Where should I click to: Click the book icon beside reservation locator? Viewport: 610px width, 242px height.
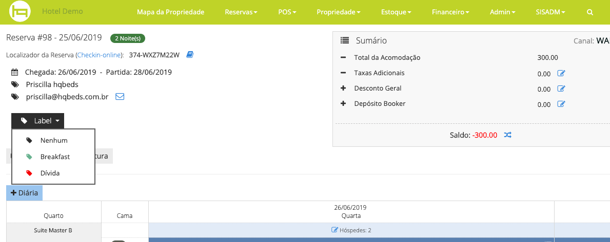click(190, 55)
